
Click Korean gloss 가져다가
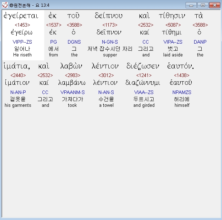tap(72, 99)
